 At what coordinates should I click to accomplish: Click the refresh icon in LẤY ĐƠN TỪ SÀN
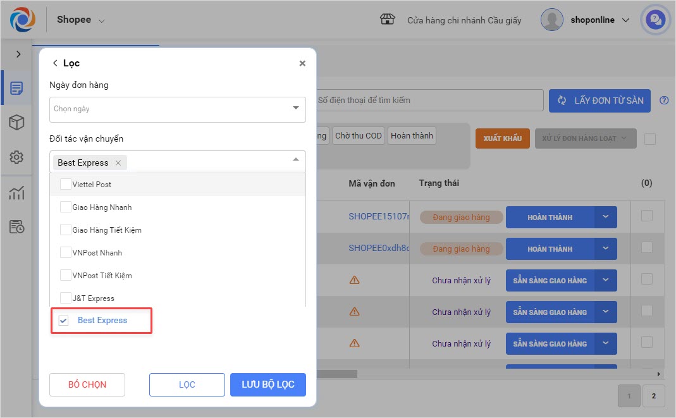pos(562,101)
